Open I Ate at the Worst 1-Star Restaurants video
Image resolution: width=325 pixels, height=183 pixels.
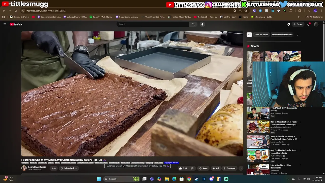281,166
